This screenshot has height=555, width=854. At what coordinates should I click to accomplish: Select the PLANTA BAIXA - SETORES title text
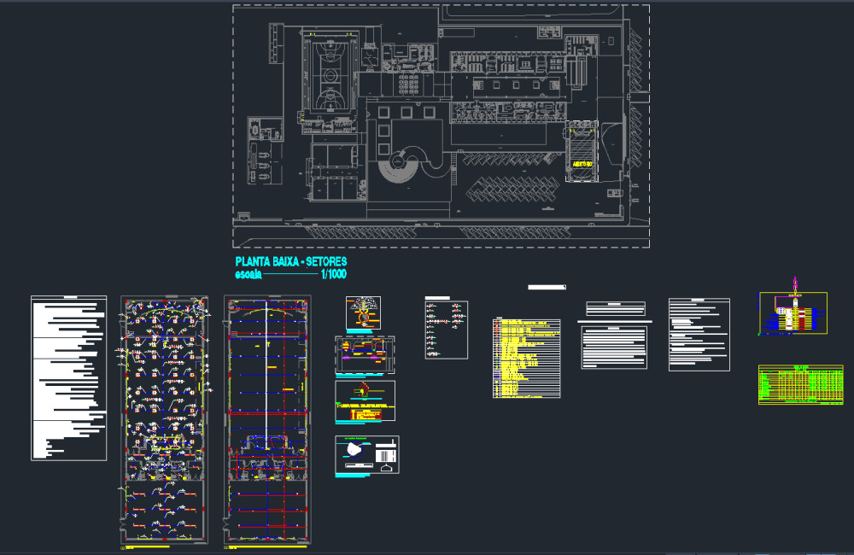291,261
